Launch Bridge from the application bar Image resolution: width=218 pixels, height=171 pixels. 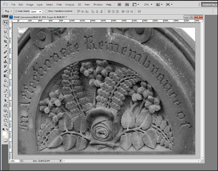point(119,5)
